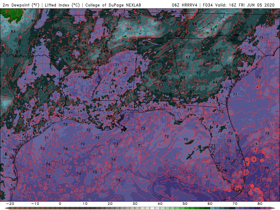Select the "Valid: 16Z FRI JUN 05 2020" text
This screenshot has height=210, width=280.
[x=245, y=5]
